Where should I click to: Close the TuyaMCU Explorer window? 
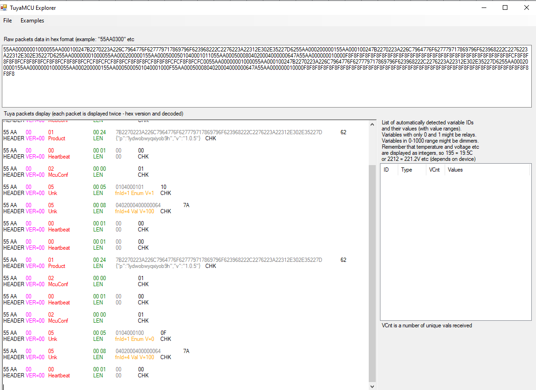(527, 7)
